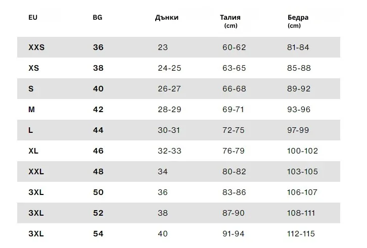Select the XXL size label

tap(36, 172)
